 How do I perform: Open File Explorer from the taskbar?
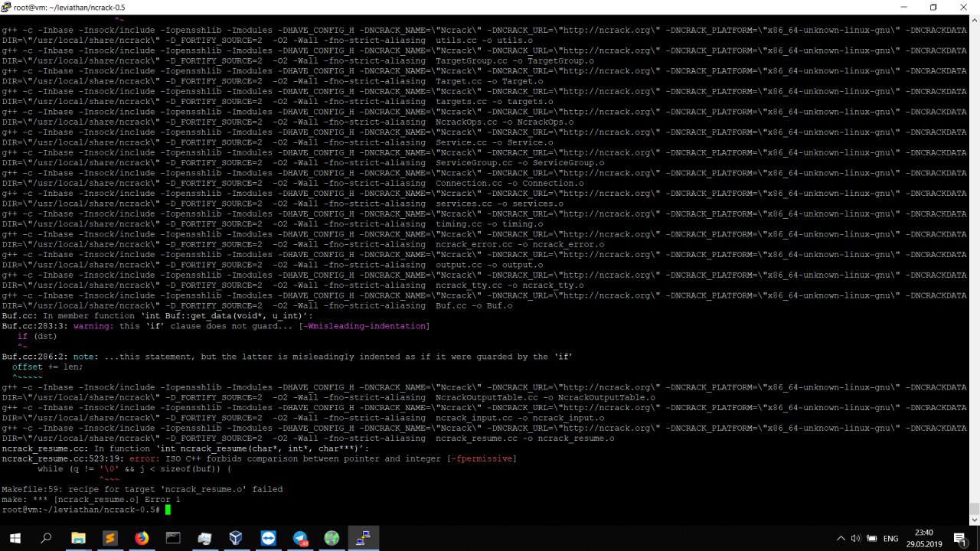point(78,538)
